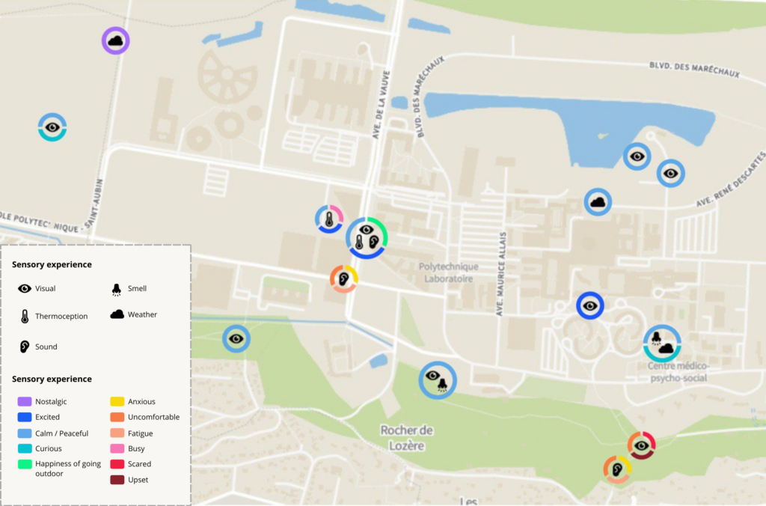
Task: Click the Polytechnique Laboratoire map label
Action: (448, 272)
